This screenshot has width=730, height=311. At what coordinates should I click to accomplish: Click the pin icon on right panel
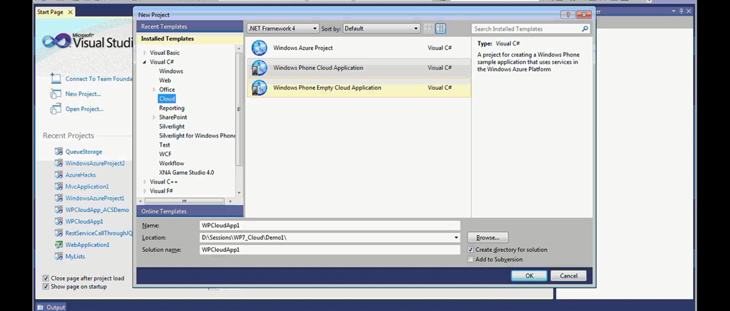[681, 11]
